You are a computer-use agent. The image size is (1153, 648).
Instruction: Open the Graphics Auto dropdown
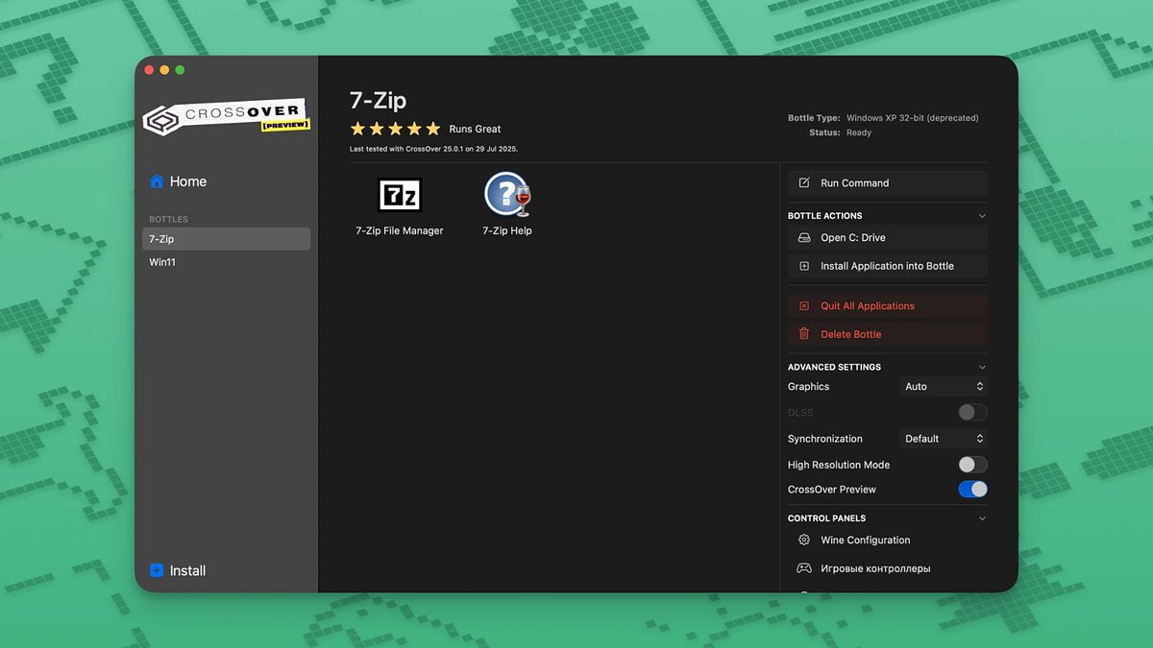(944, 387)
